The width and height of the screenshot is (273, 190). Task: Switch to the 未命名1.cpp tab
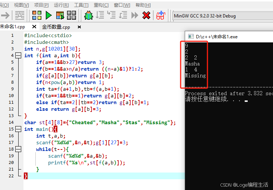pos(13,27)
